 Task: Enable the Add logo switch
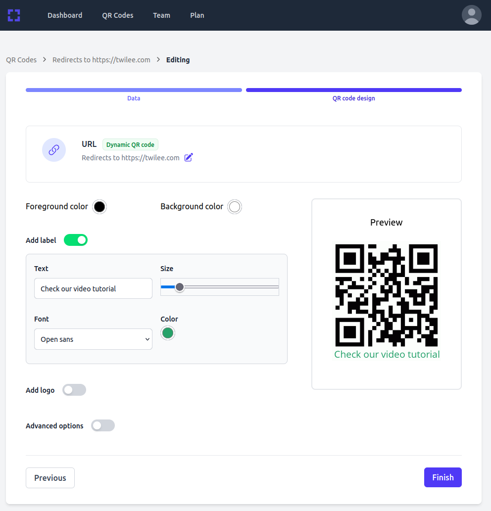[x=74, y=390]
